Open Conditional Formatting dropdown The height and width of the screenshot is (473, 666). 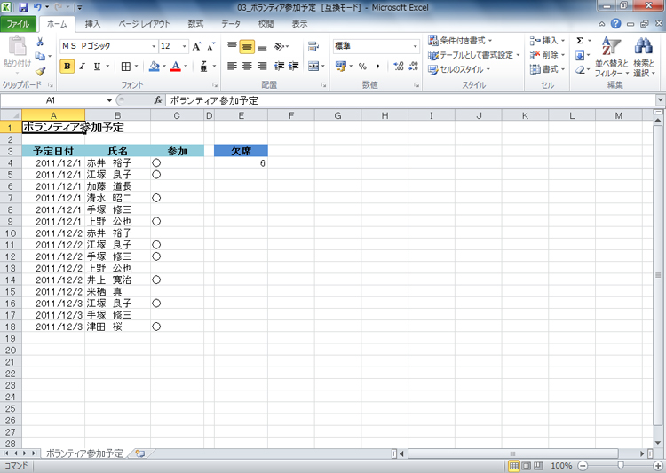coord(460,41)
